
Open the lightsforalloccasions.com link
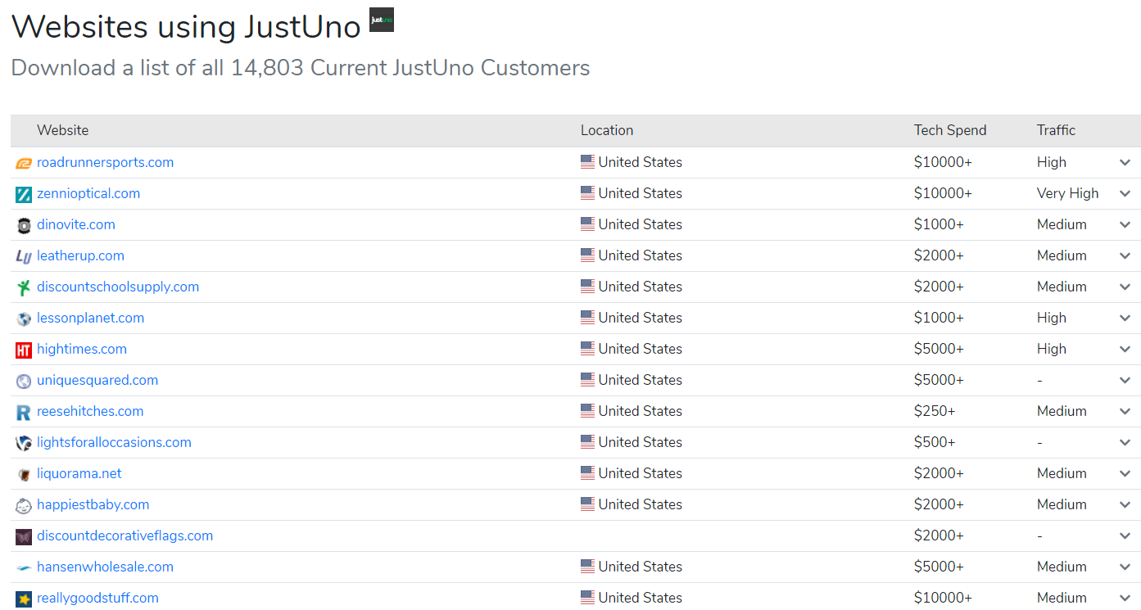pyautogui.click(x=114, y=442)
